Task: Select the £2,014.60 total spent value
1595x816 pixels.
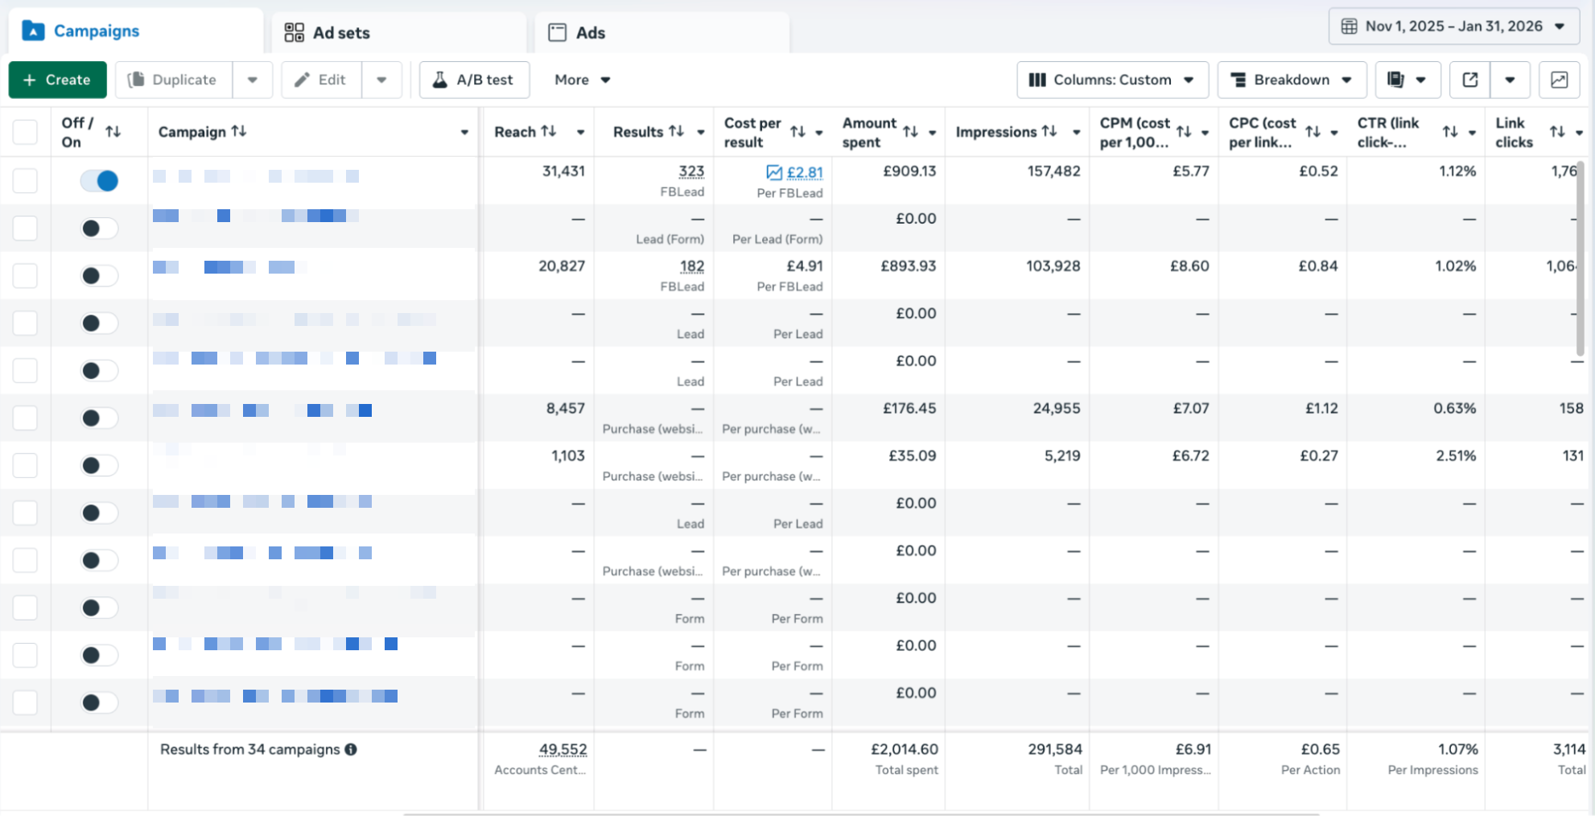Action: point(905,749)
